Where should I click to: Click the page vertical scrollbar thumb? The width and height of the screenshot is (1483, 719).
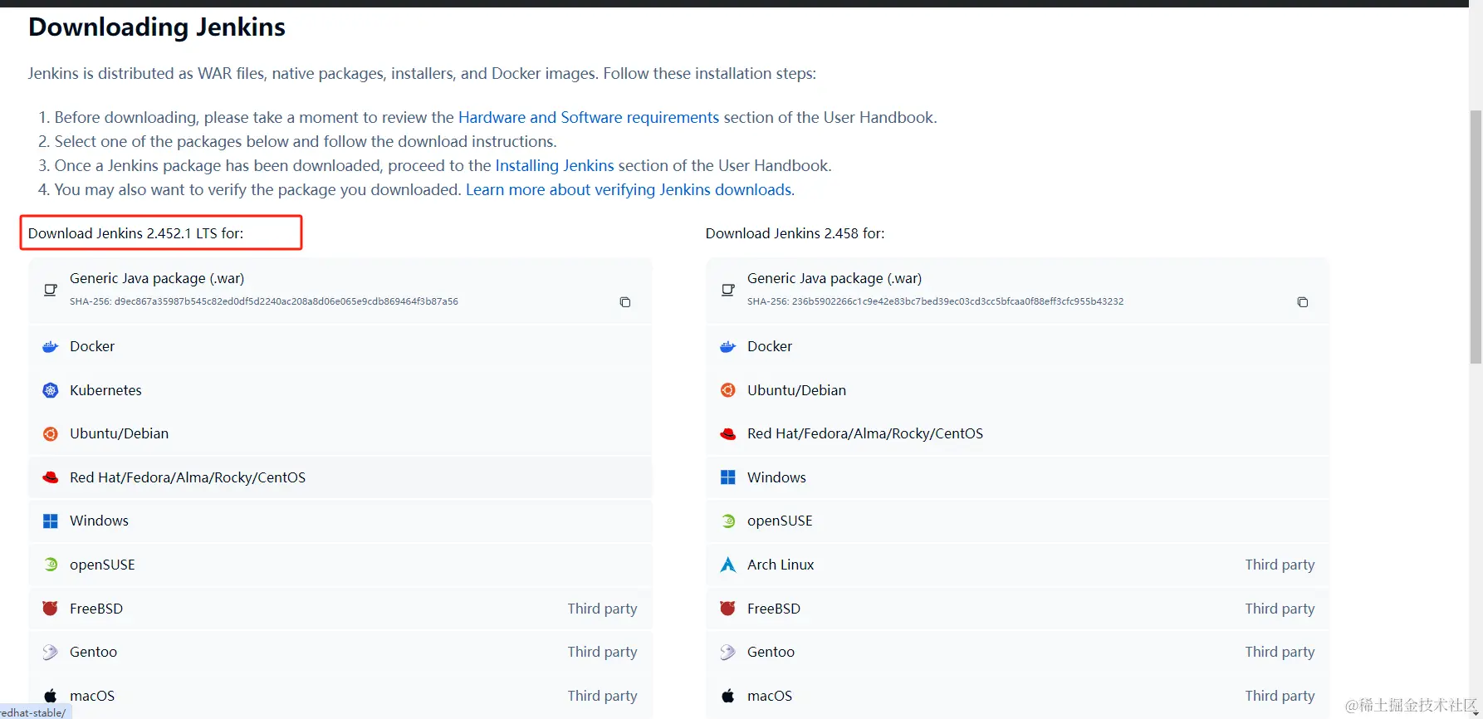pyautogui.click(x=1476, y=237)
